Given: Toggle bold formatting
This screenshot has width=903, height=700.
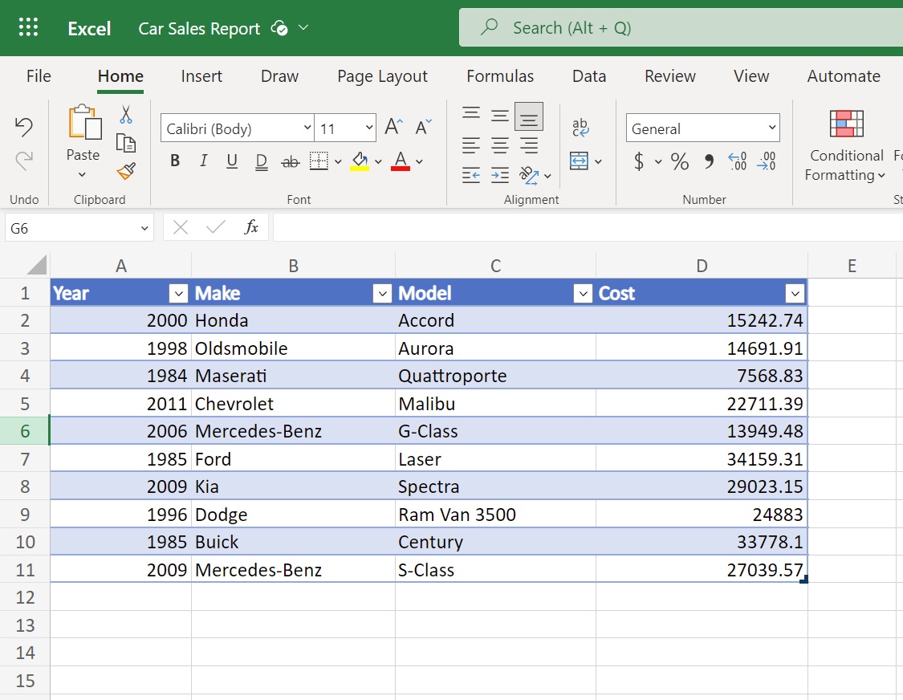Looking at the screenshot, I should (x=174, y=161).
